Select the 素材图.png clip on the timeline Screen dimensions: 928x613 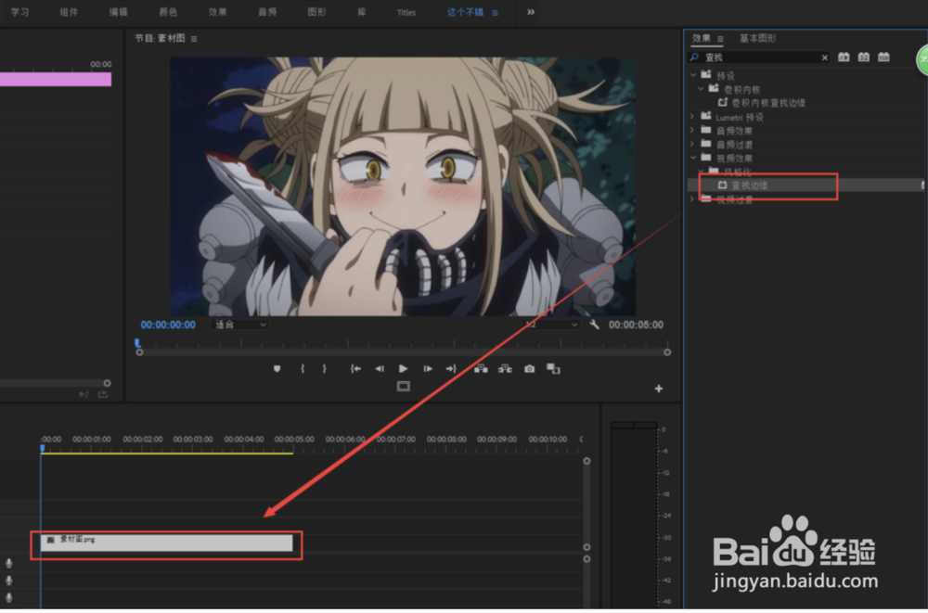tap(166, 543)
